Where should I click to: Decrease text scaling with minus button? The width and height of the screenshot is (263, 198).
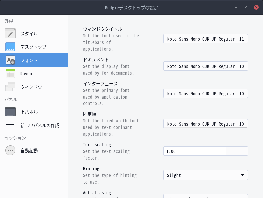232,151
